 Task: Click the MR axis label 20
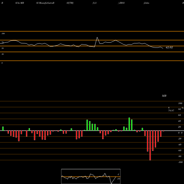coord(179,127)
